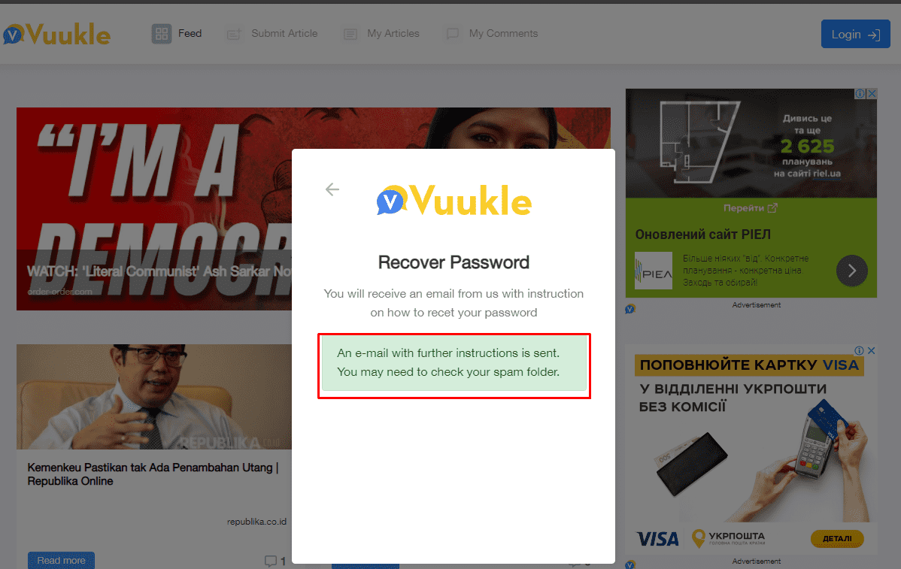Open the My Comments menu item
This screenshot has width=901, height=569.
[493, 34]
